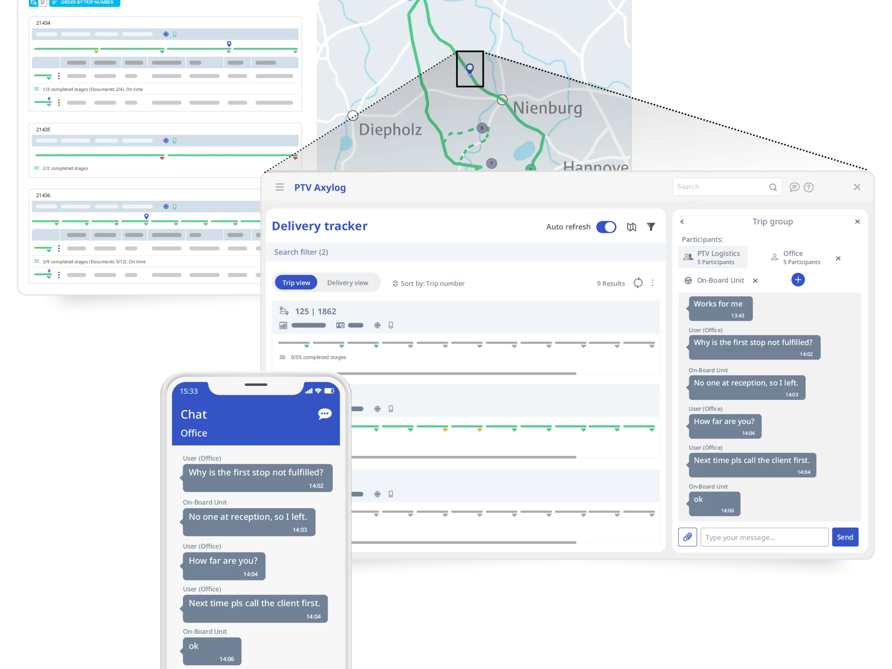
Task: Select trip 21435 in the trip list
Action: point(43,130)
